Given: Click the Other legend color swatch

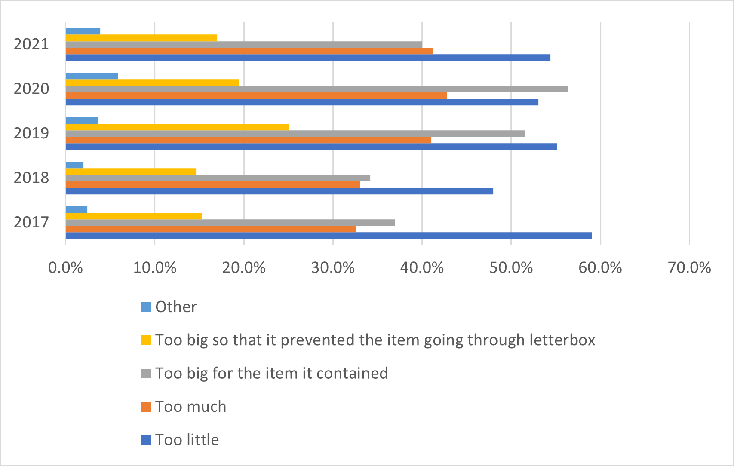Looking at the screenshot, I should (146, 307).
